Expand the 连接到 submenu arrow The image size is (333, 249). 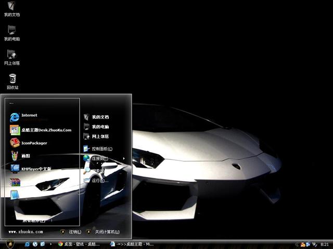pyautogui.click(x=123, y=158)
